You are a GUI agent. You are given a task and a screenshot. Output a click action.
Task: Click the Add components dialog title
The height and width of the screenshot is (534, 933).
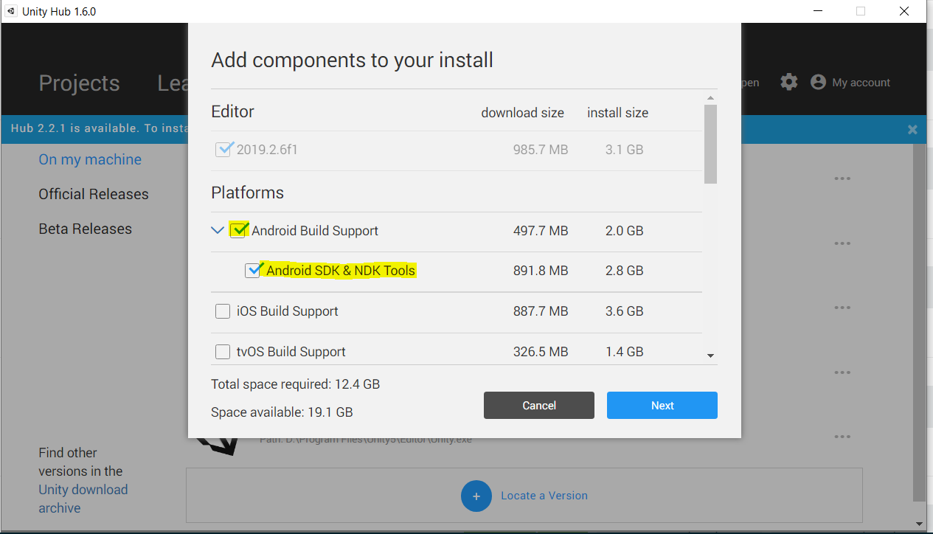(x=352, y=60)
